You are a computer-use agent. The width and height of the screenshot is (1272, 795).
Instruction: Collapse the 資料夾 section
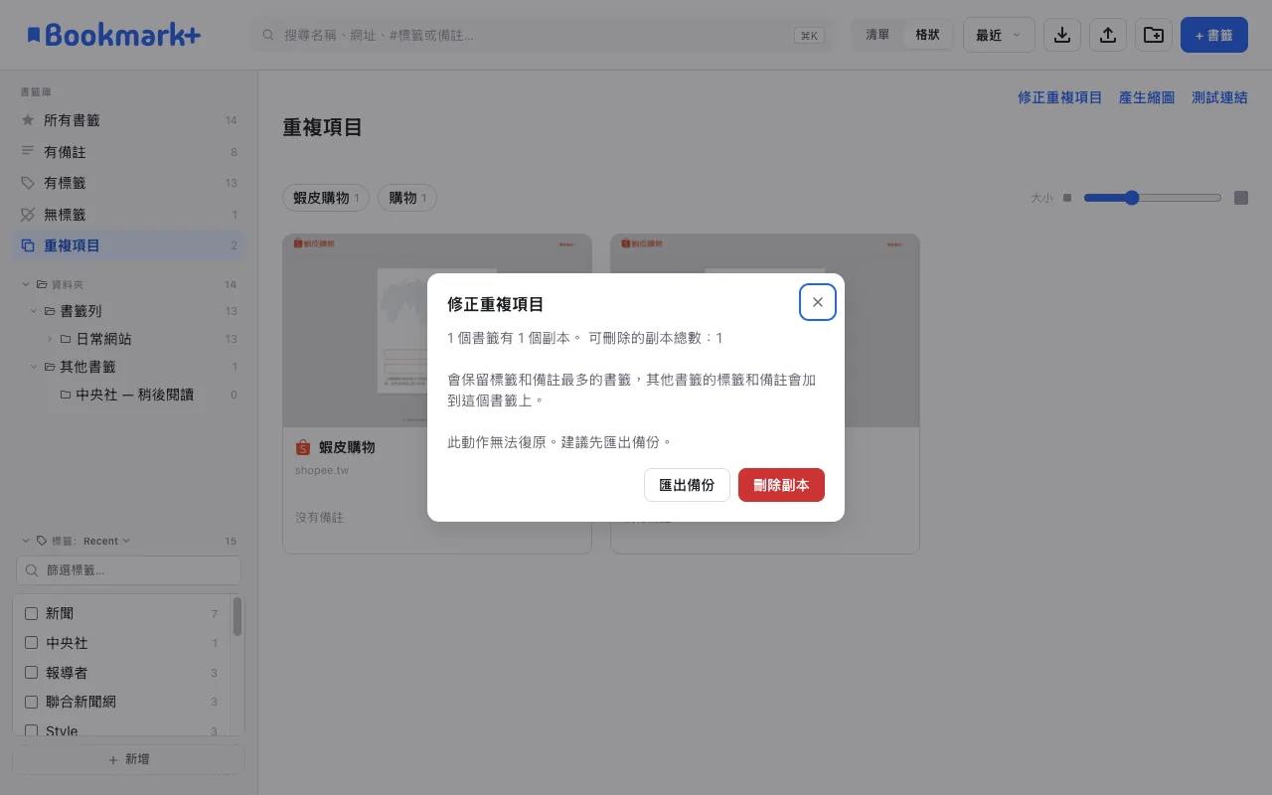26,284
